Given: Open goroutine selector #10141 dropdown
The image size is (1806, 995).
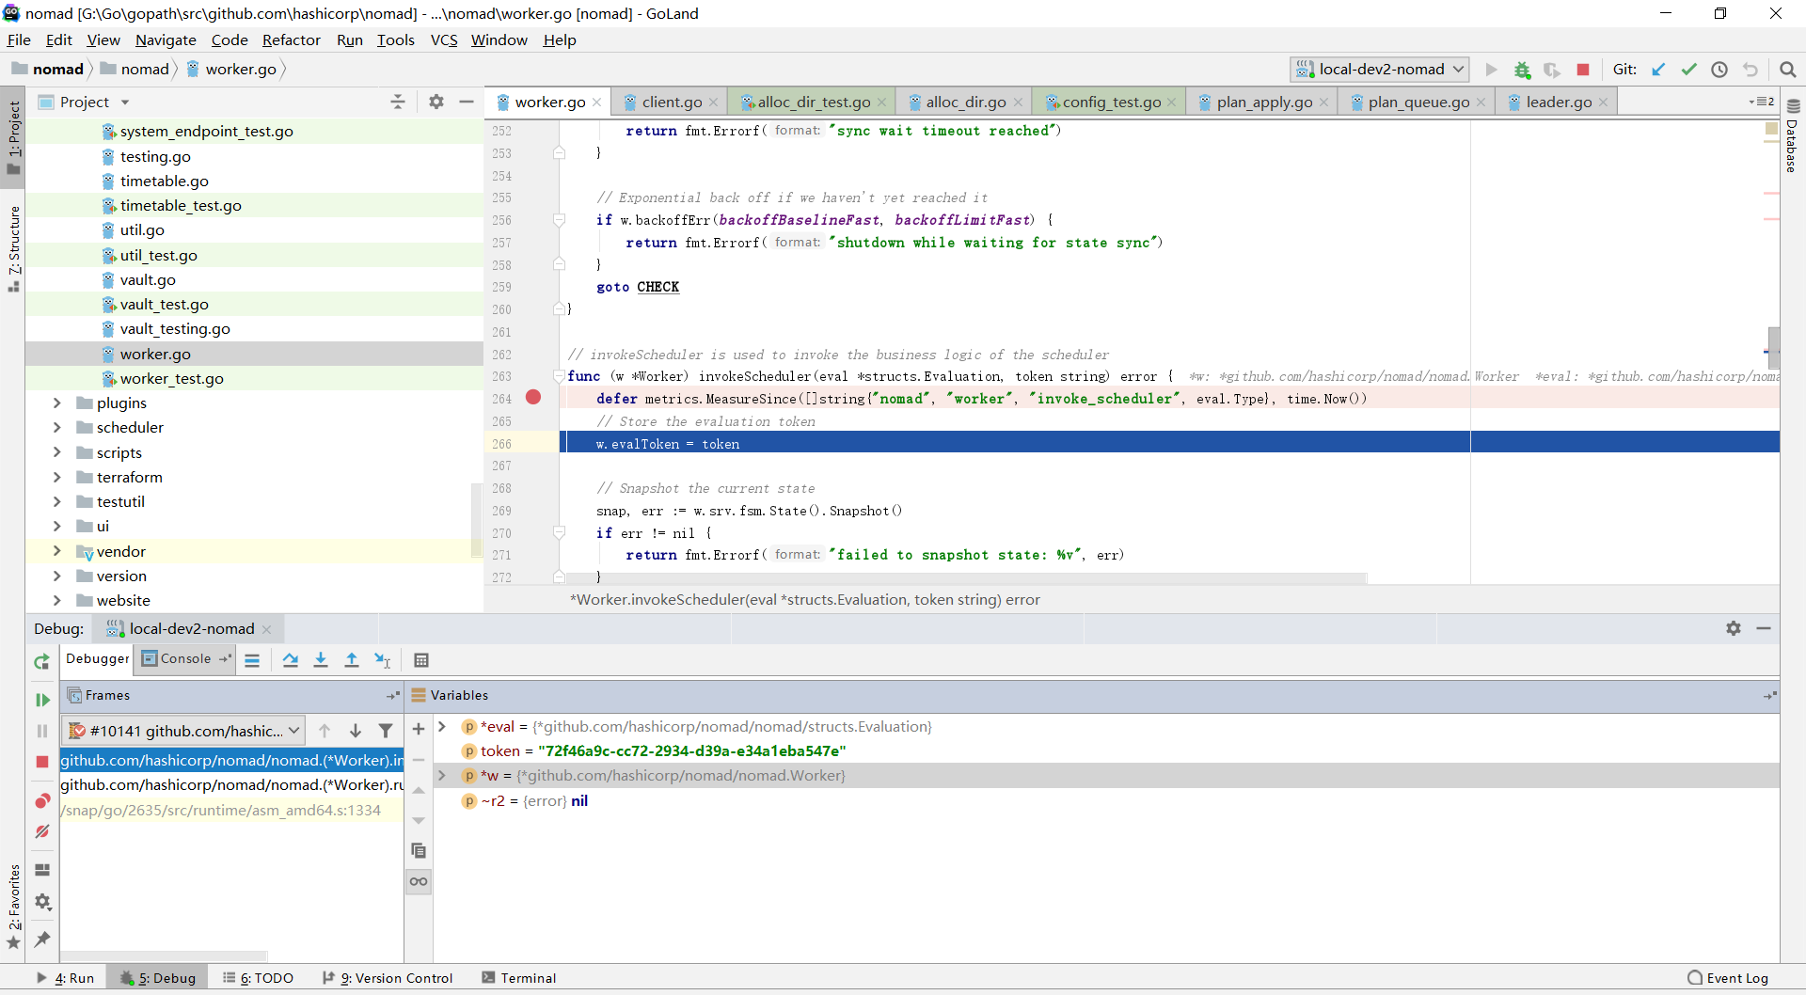Looking at the screenshot, I should point(183,731).
